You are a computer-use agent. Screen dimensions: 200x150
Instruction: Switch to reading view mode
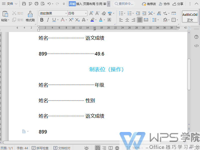pyautogui.click(x=110, y=148)
